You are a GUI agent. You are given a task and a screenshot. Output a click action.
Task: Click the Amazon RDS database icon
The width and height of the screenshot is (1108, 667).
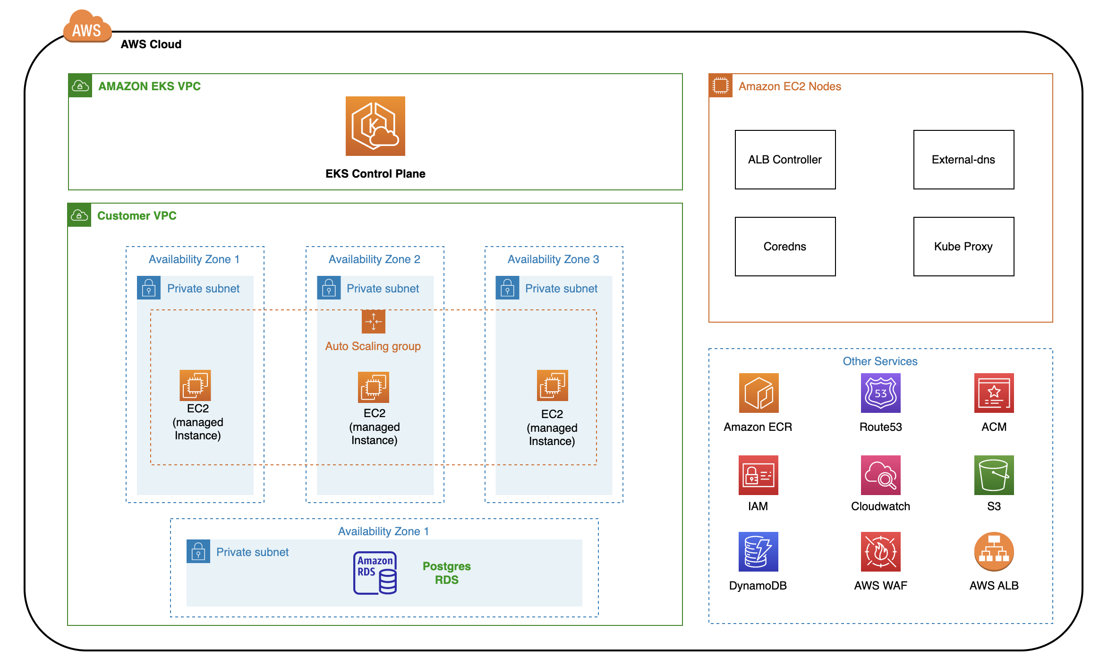pyautogui.click(x=375, y=573)
